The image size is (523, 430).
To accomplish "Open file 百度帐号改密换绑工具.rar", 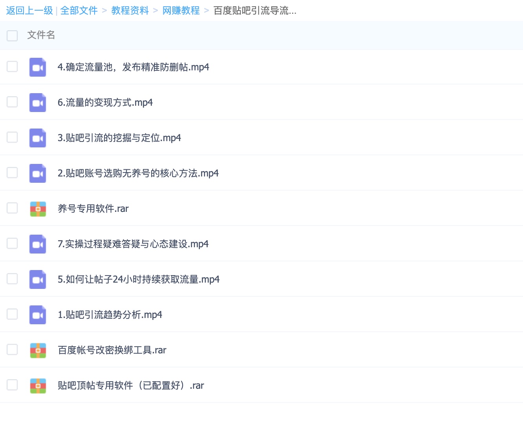I will 112,350.
